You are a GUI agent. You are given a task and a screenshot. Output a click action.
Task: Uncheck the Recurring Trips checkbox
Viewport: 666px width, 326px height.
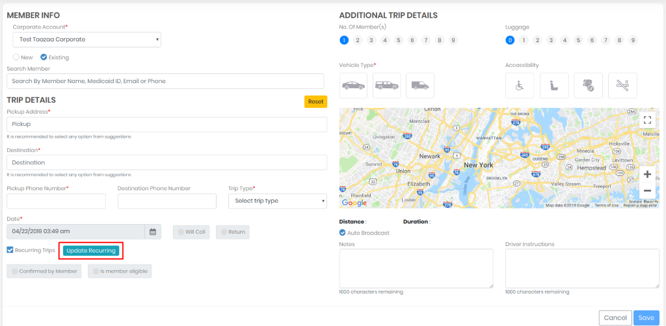coord(10,249)
